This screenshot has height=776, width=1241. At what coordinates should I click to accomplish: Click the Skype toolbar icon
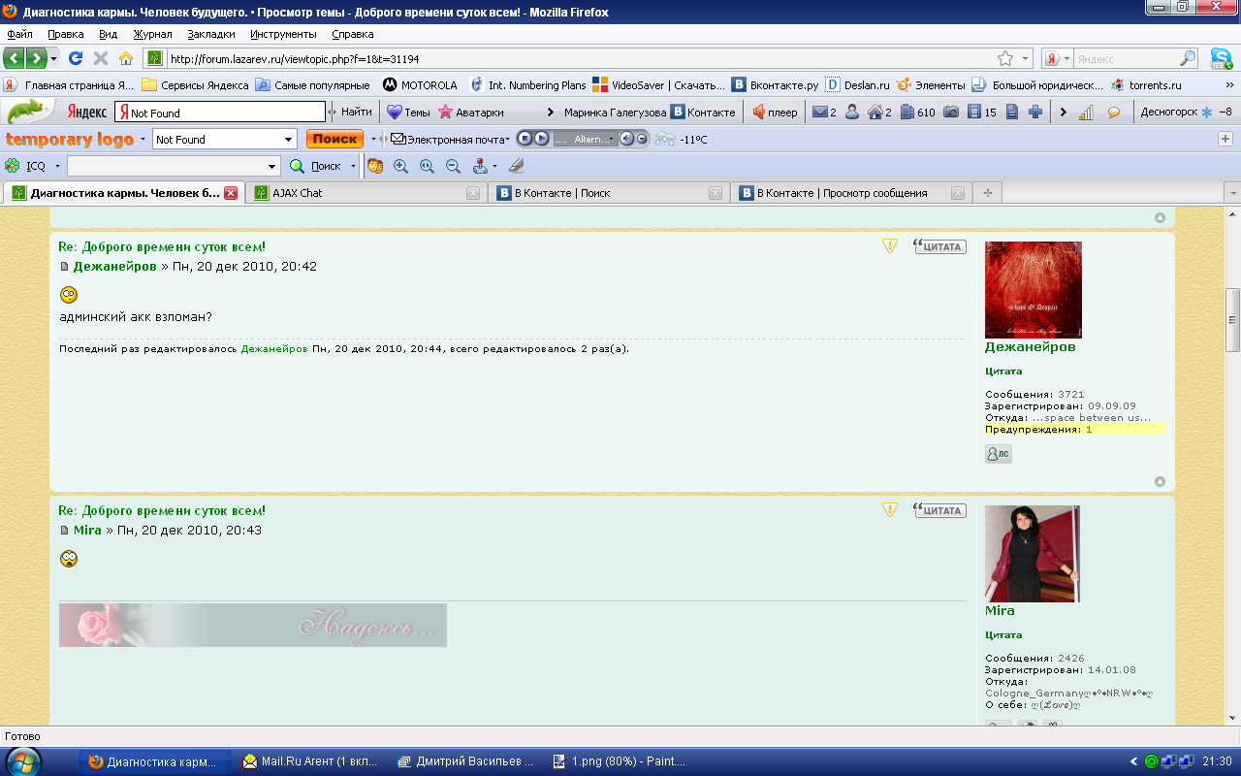pyautogui.click(x=1221, y=58)
